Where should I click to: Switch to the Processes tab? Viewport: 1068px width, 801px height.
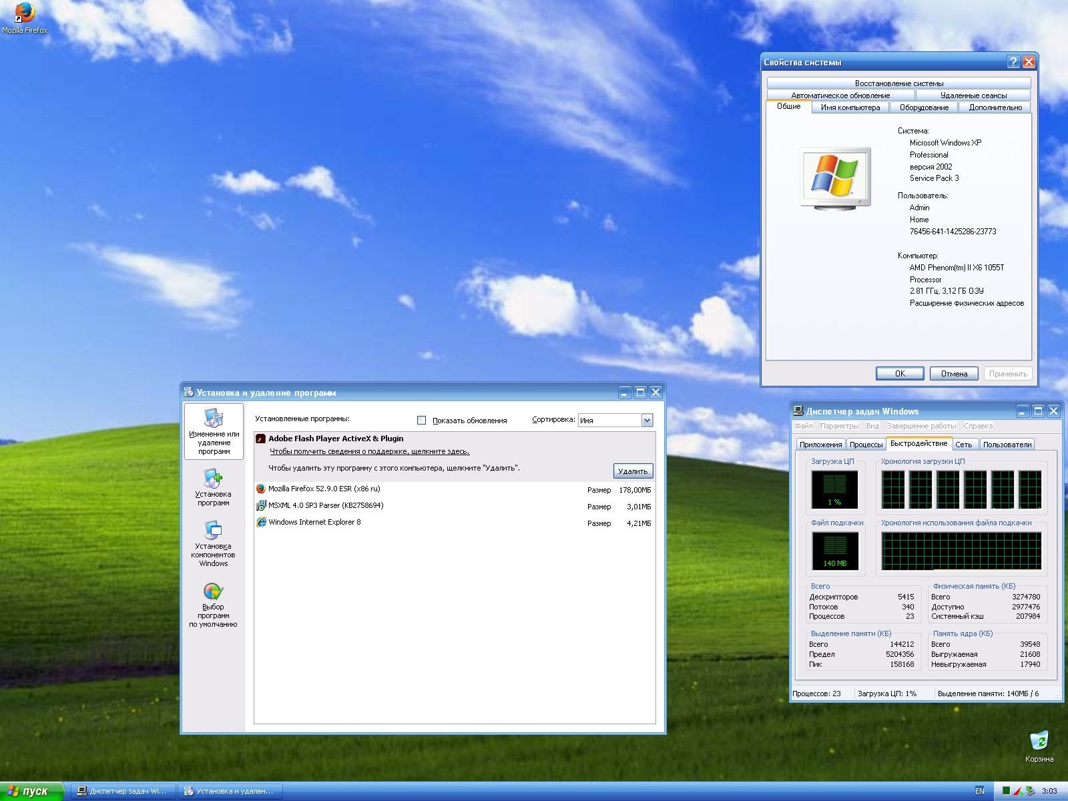click(866, 445)
